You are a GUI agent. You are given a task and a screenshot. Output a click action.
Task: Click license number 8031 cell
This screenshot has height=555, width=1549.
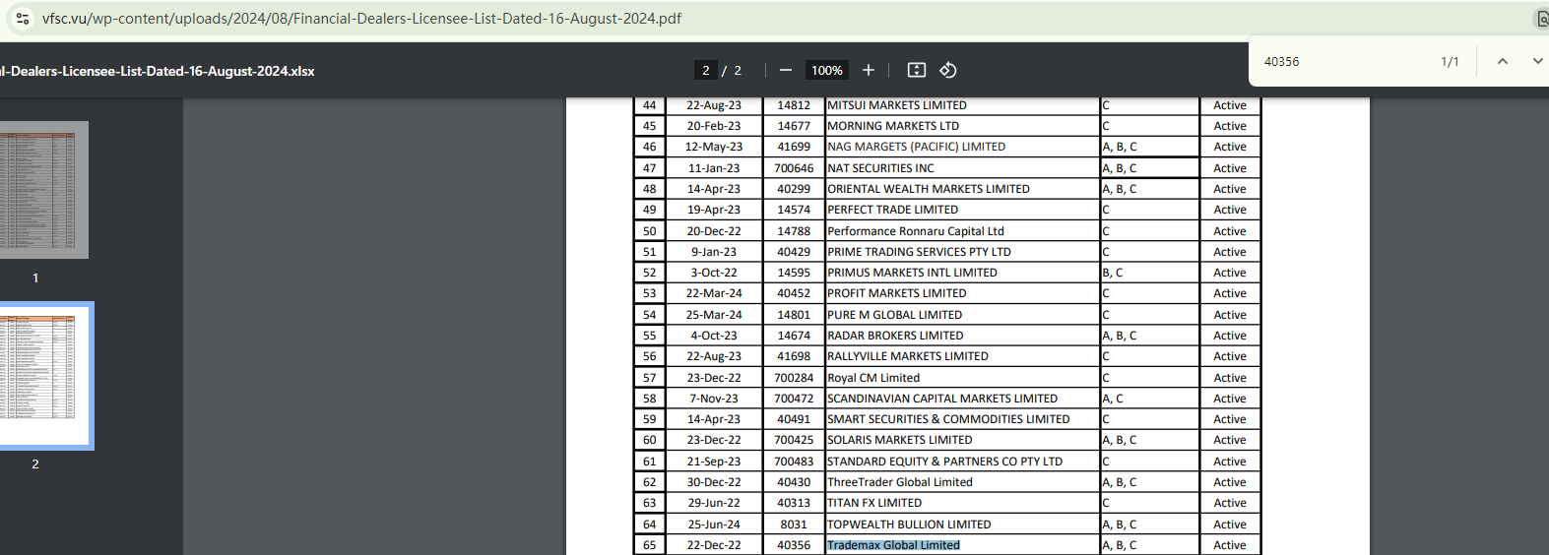[794, 524]
